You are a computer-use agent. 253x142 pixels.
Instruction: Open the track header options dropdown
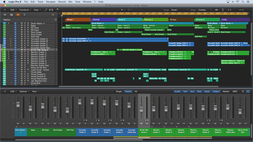pyautogui.click(x=53, y=15)
